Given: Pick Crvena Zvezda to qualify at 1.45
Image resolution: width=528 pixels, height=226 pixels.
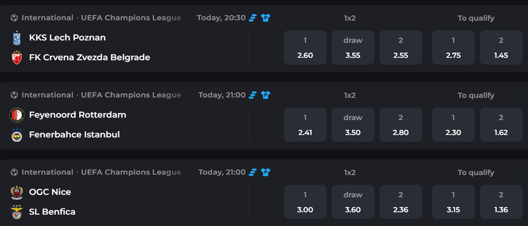Looking at the screenshot, I should (x=501, y=48).
